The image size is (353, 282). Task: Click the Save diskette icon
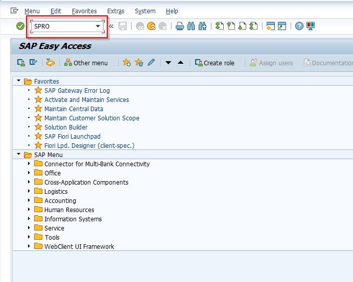tap(123, 26)
